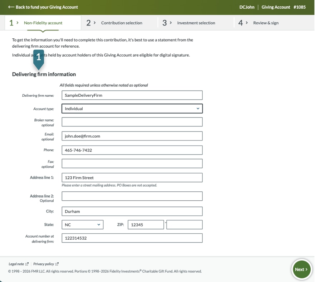Image resolution: width=315 pixels, height=282 pixels.
Task: Click the ZIP field with 12345
Action: click(x=146, y=225)
